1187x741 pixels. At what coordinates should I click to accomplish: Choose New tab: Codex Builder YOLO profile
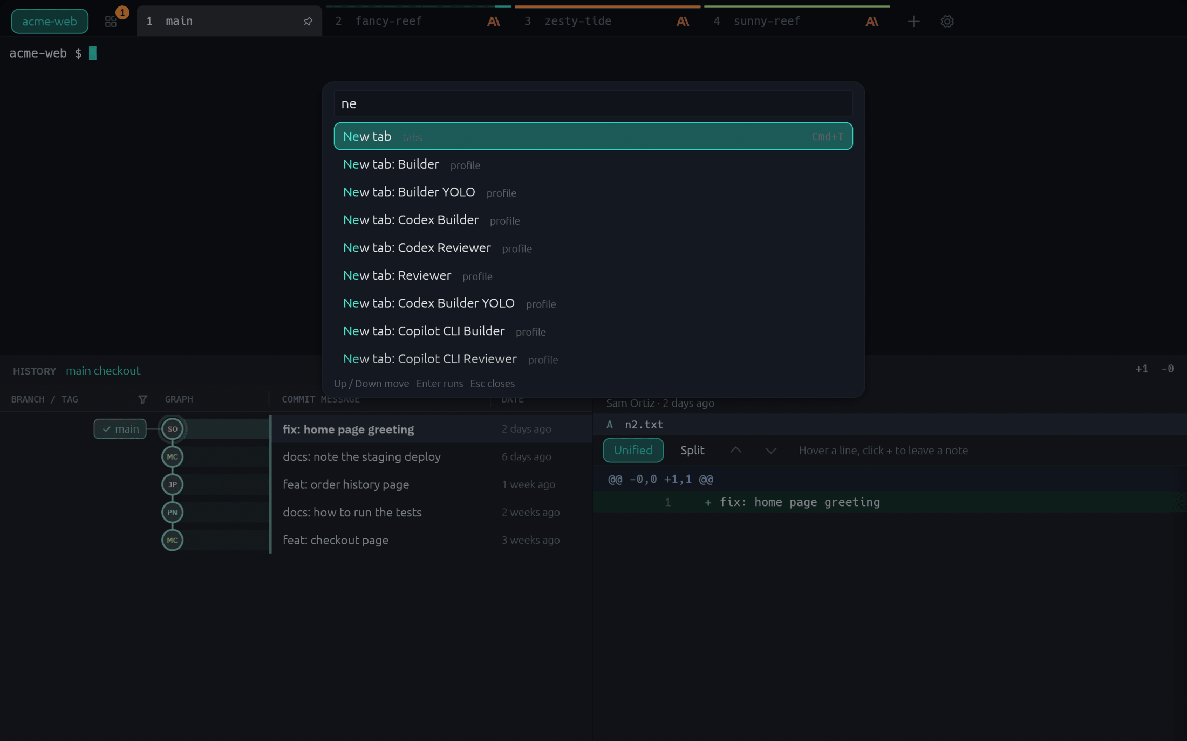[593, 303]
